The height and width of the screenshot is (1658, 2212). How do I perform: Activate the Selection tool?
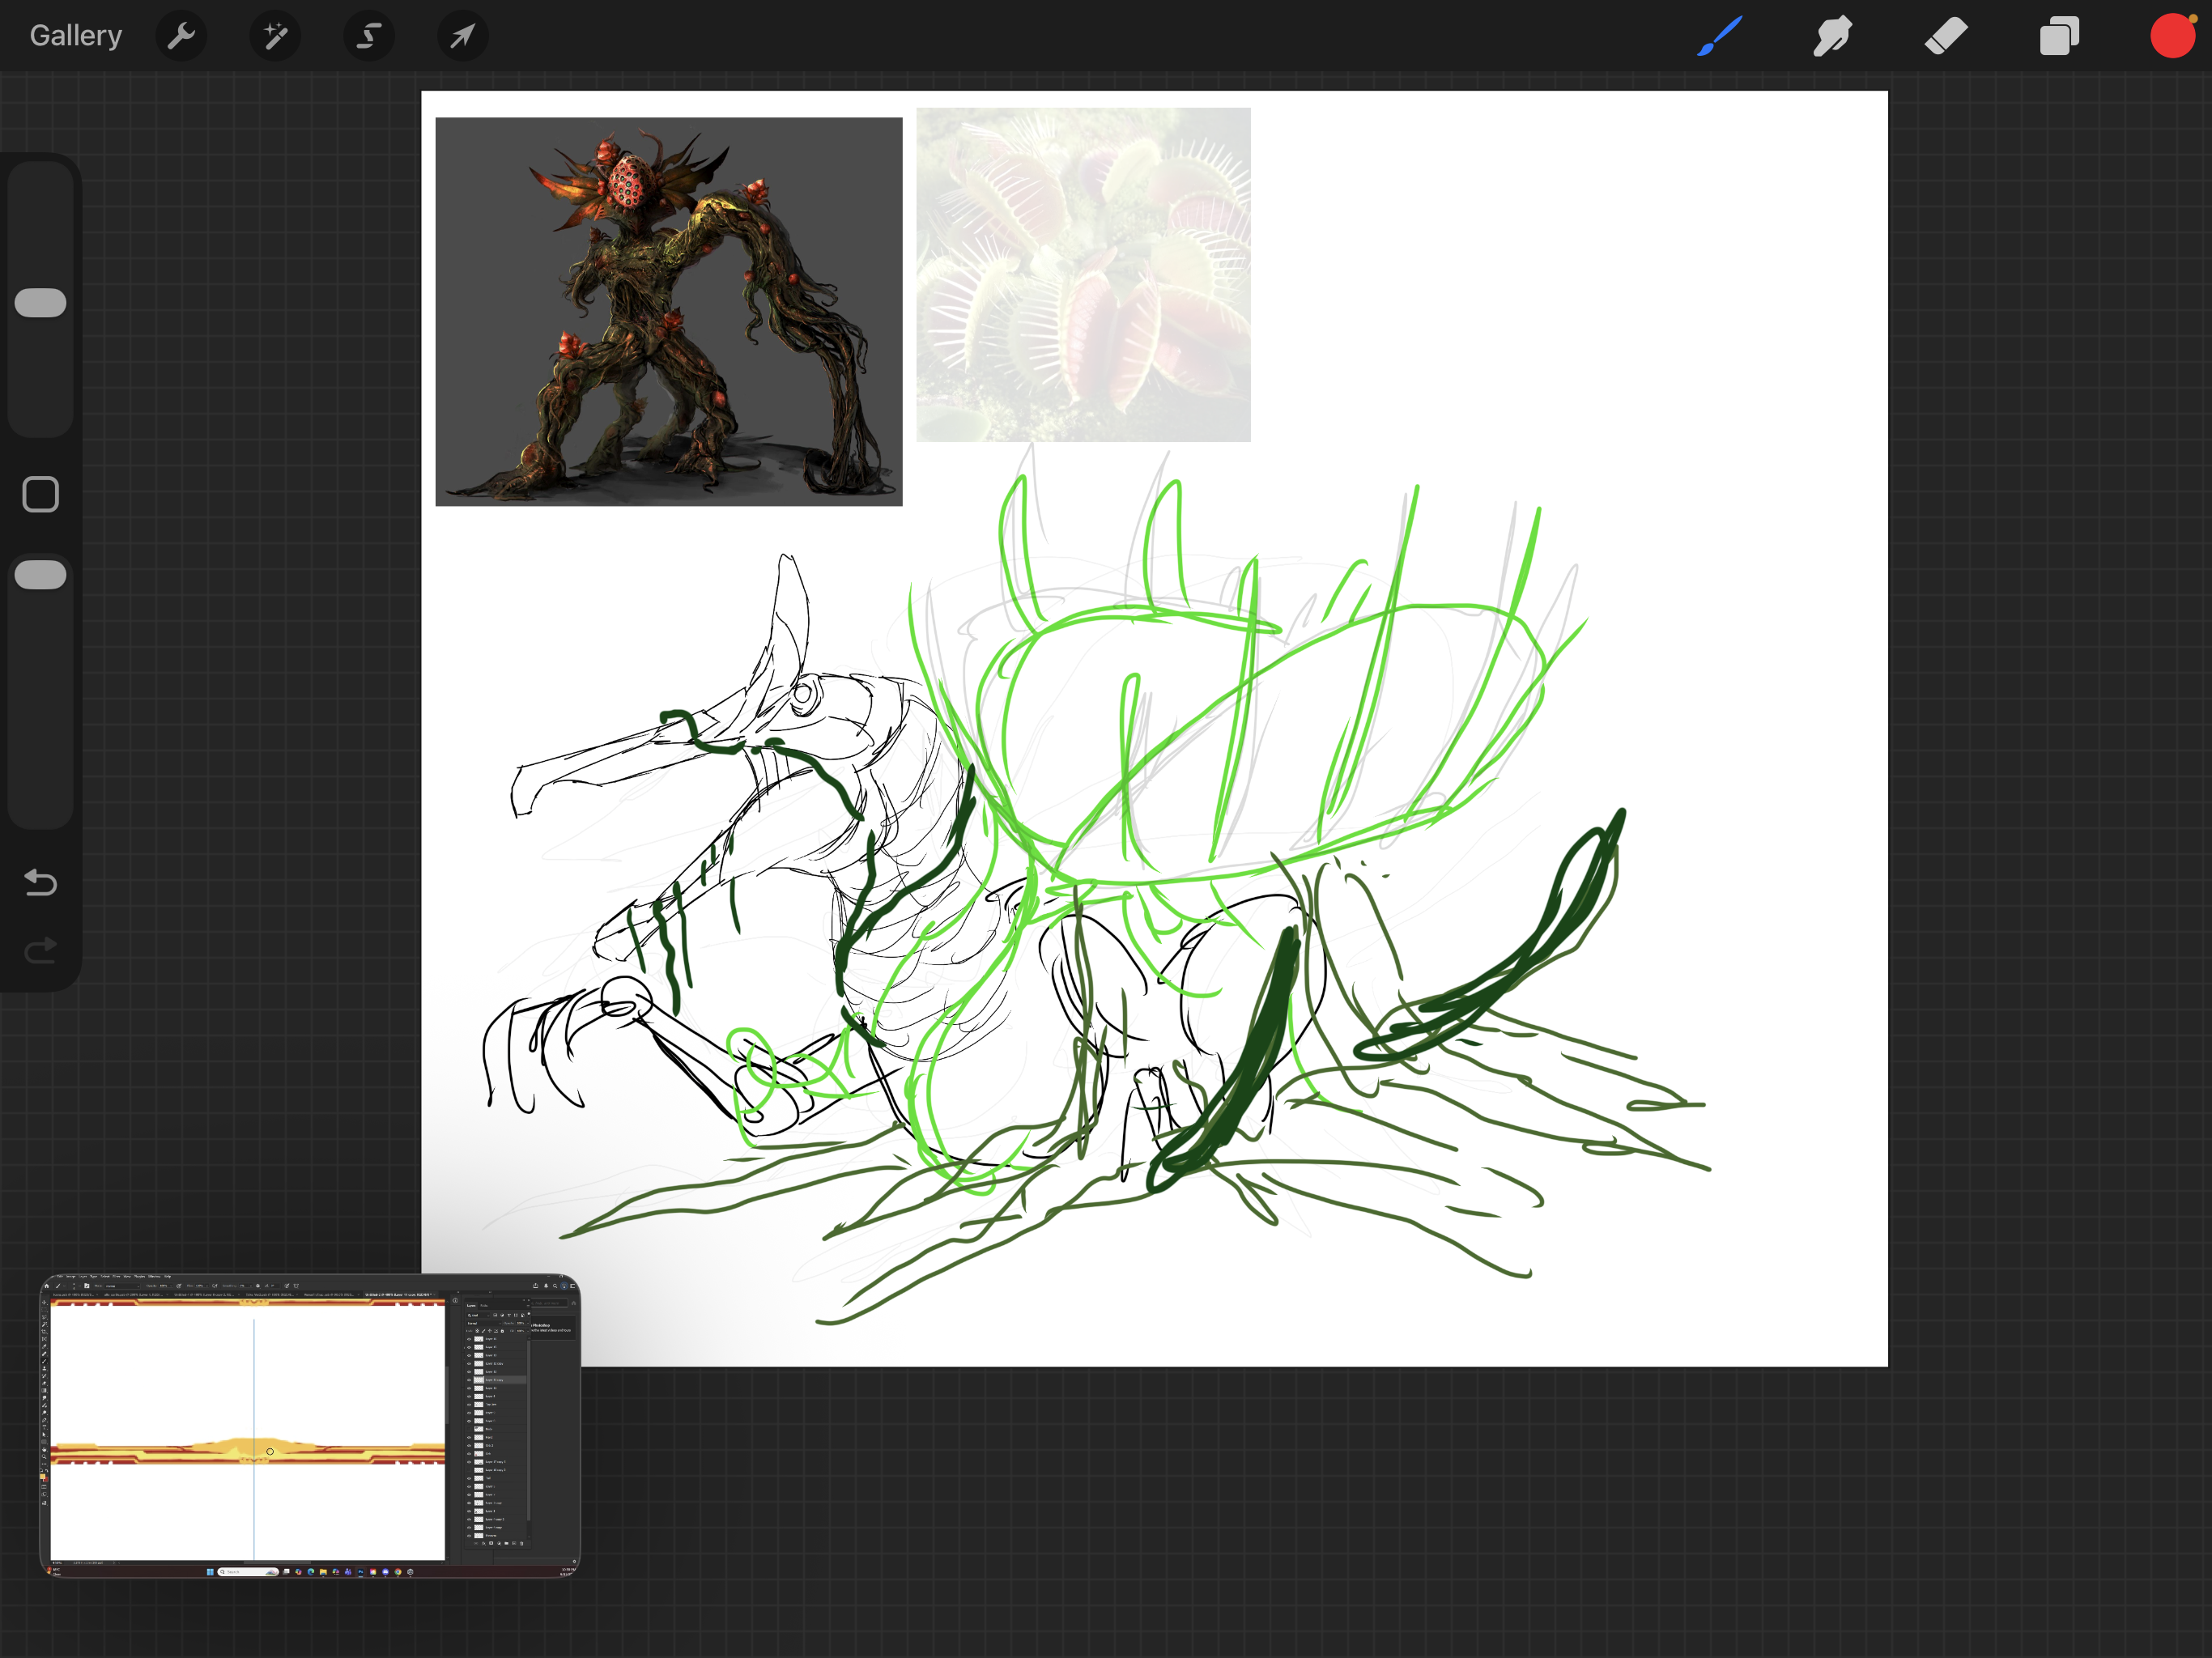(369, 36)
